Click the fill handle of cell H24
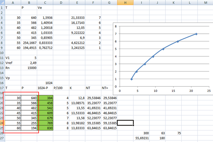Viewport: 213px width, 142px height. point(133,125)
